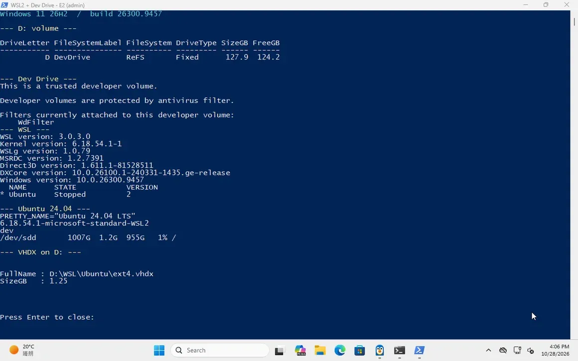Click the taskbar Search box
Image resolution: width=578 pixels, height=361 pixels.
pyautogui.click(x=220, y=350)
